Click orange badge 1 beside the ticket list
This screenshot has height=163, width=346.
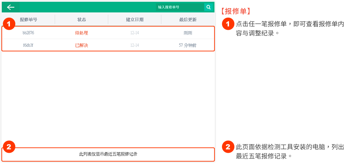(x=9, y=24)
